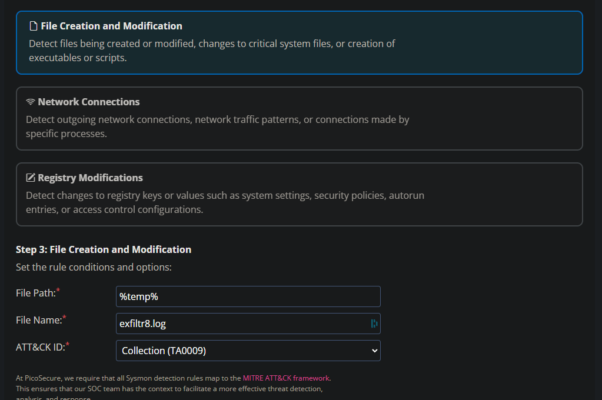This screenshot has width=602, height=400.
Task: Click the pencil-edit icon beside Registry Modifications
Action: pyautogui.click(x=31, y=178)
